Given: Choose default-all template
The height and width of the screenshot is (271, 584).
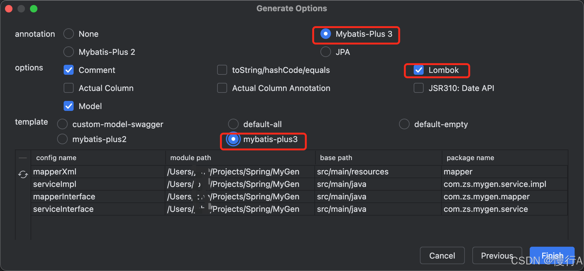Looking at the screenshot, I should 233,124.
